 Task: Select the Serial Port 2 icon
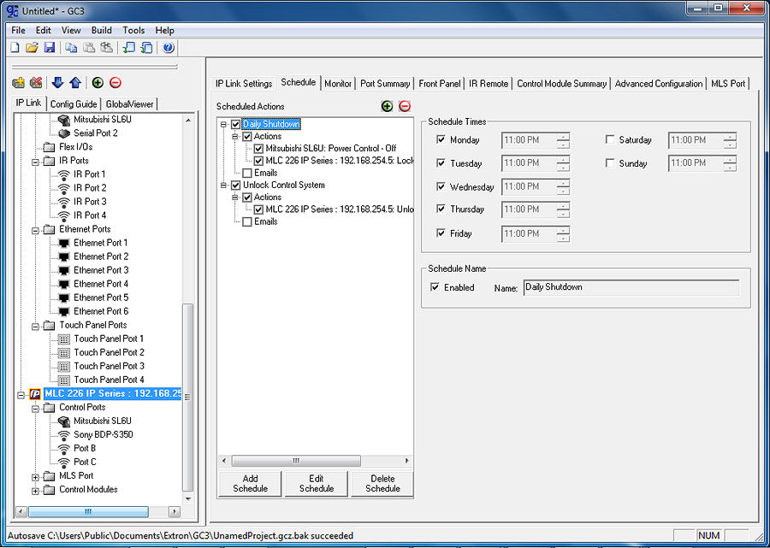[64, 133]
